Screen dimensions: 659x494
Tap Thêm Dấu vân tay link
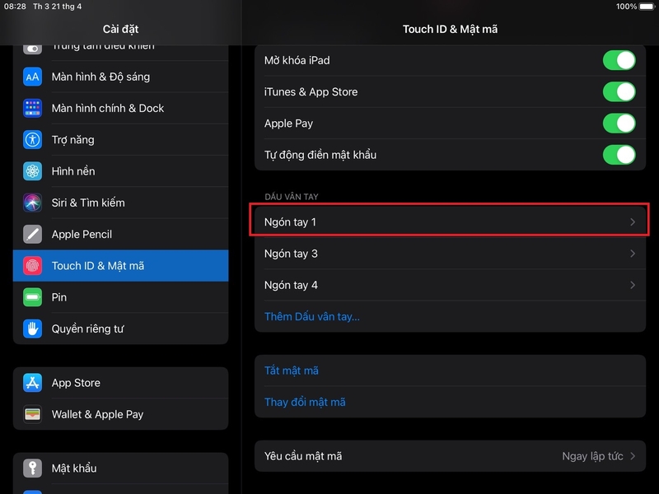coord(312,317)
